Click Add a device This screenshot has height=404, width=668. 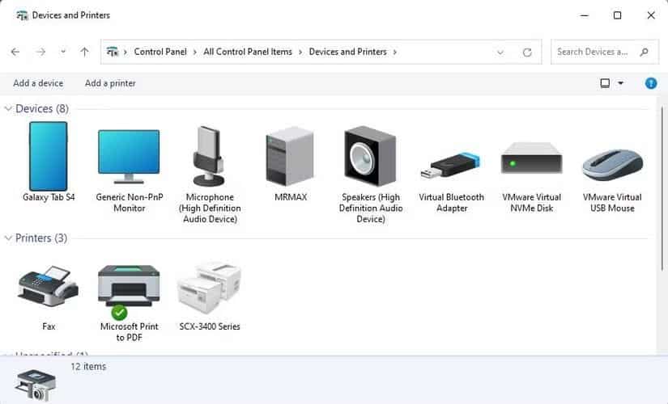point(38,83)
